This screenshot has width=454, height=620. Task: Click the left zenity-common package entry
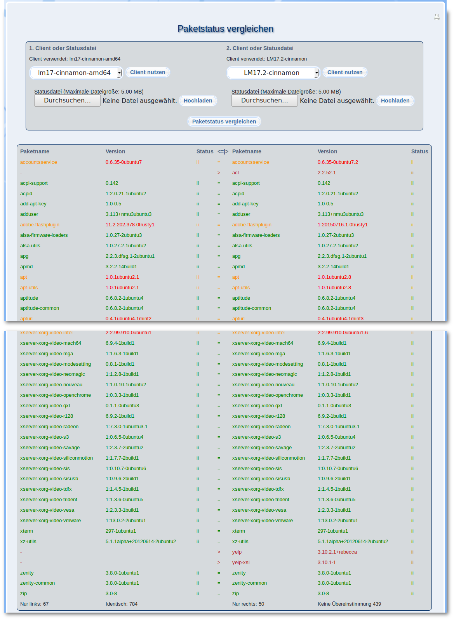[37, 583]
